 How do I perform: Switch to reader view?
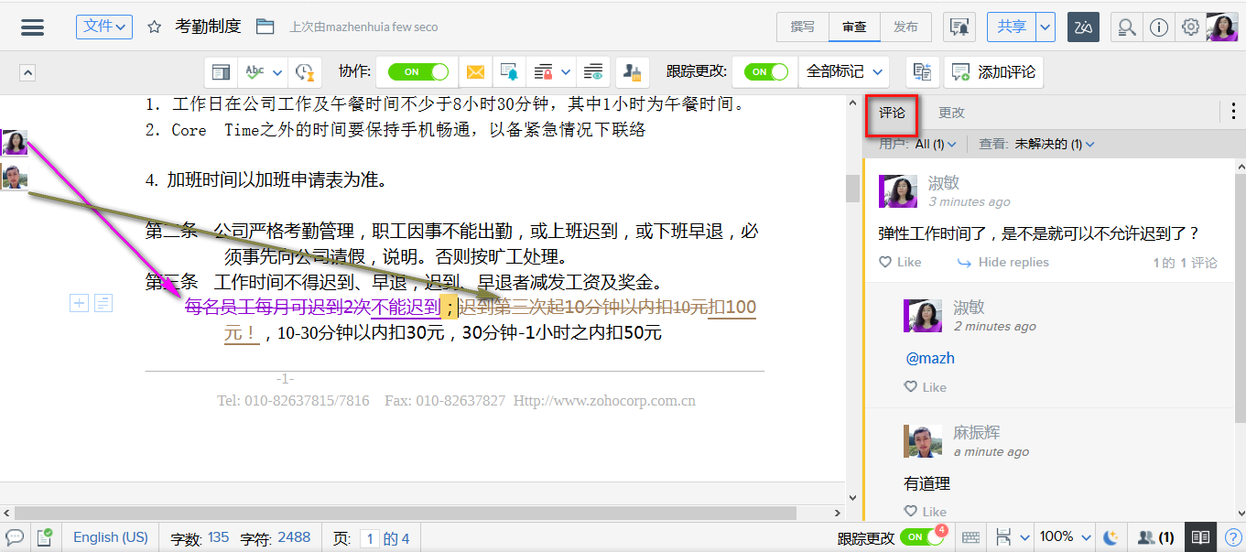1200,537
